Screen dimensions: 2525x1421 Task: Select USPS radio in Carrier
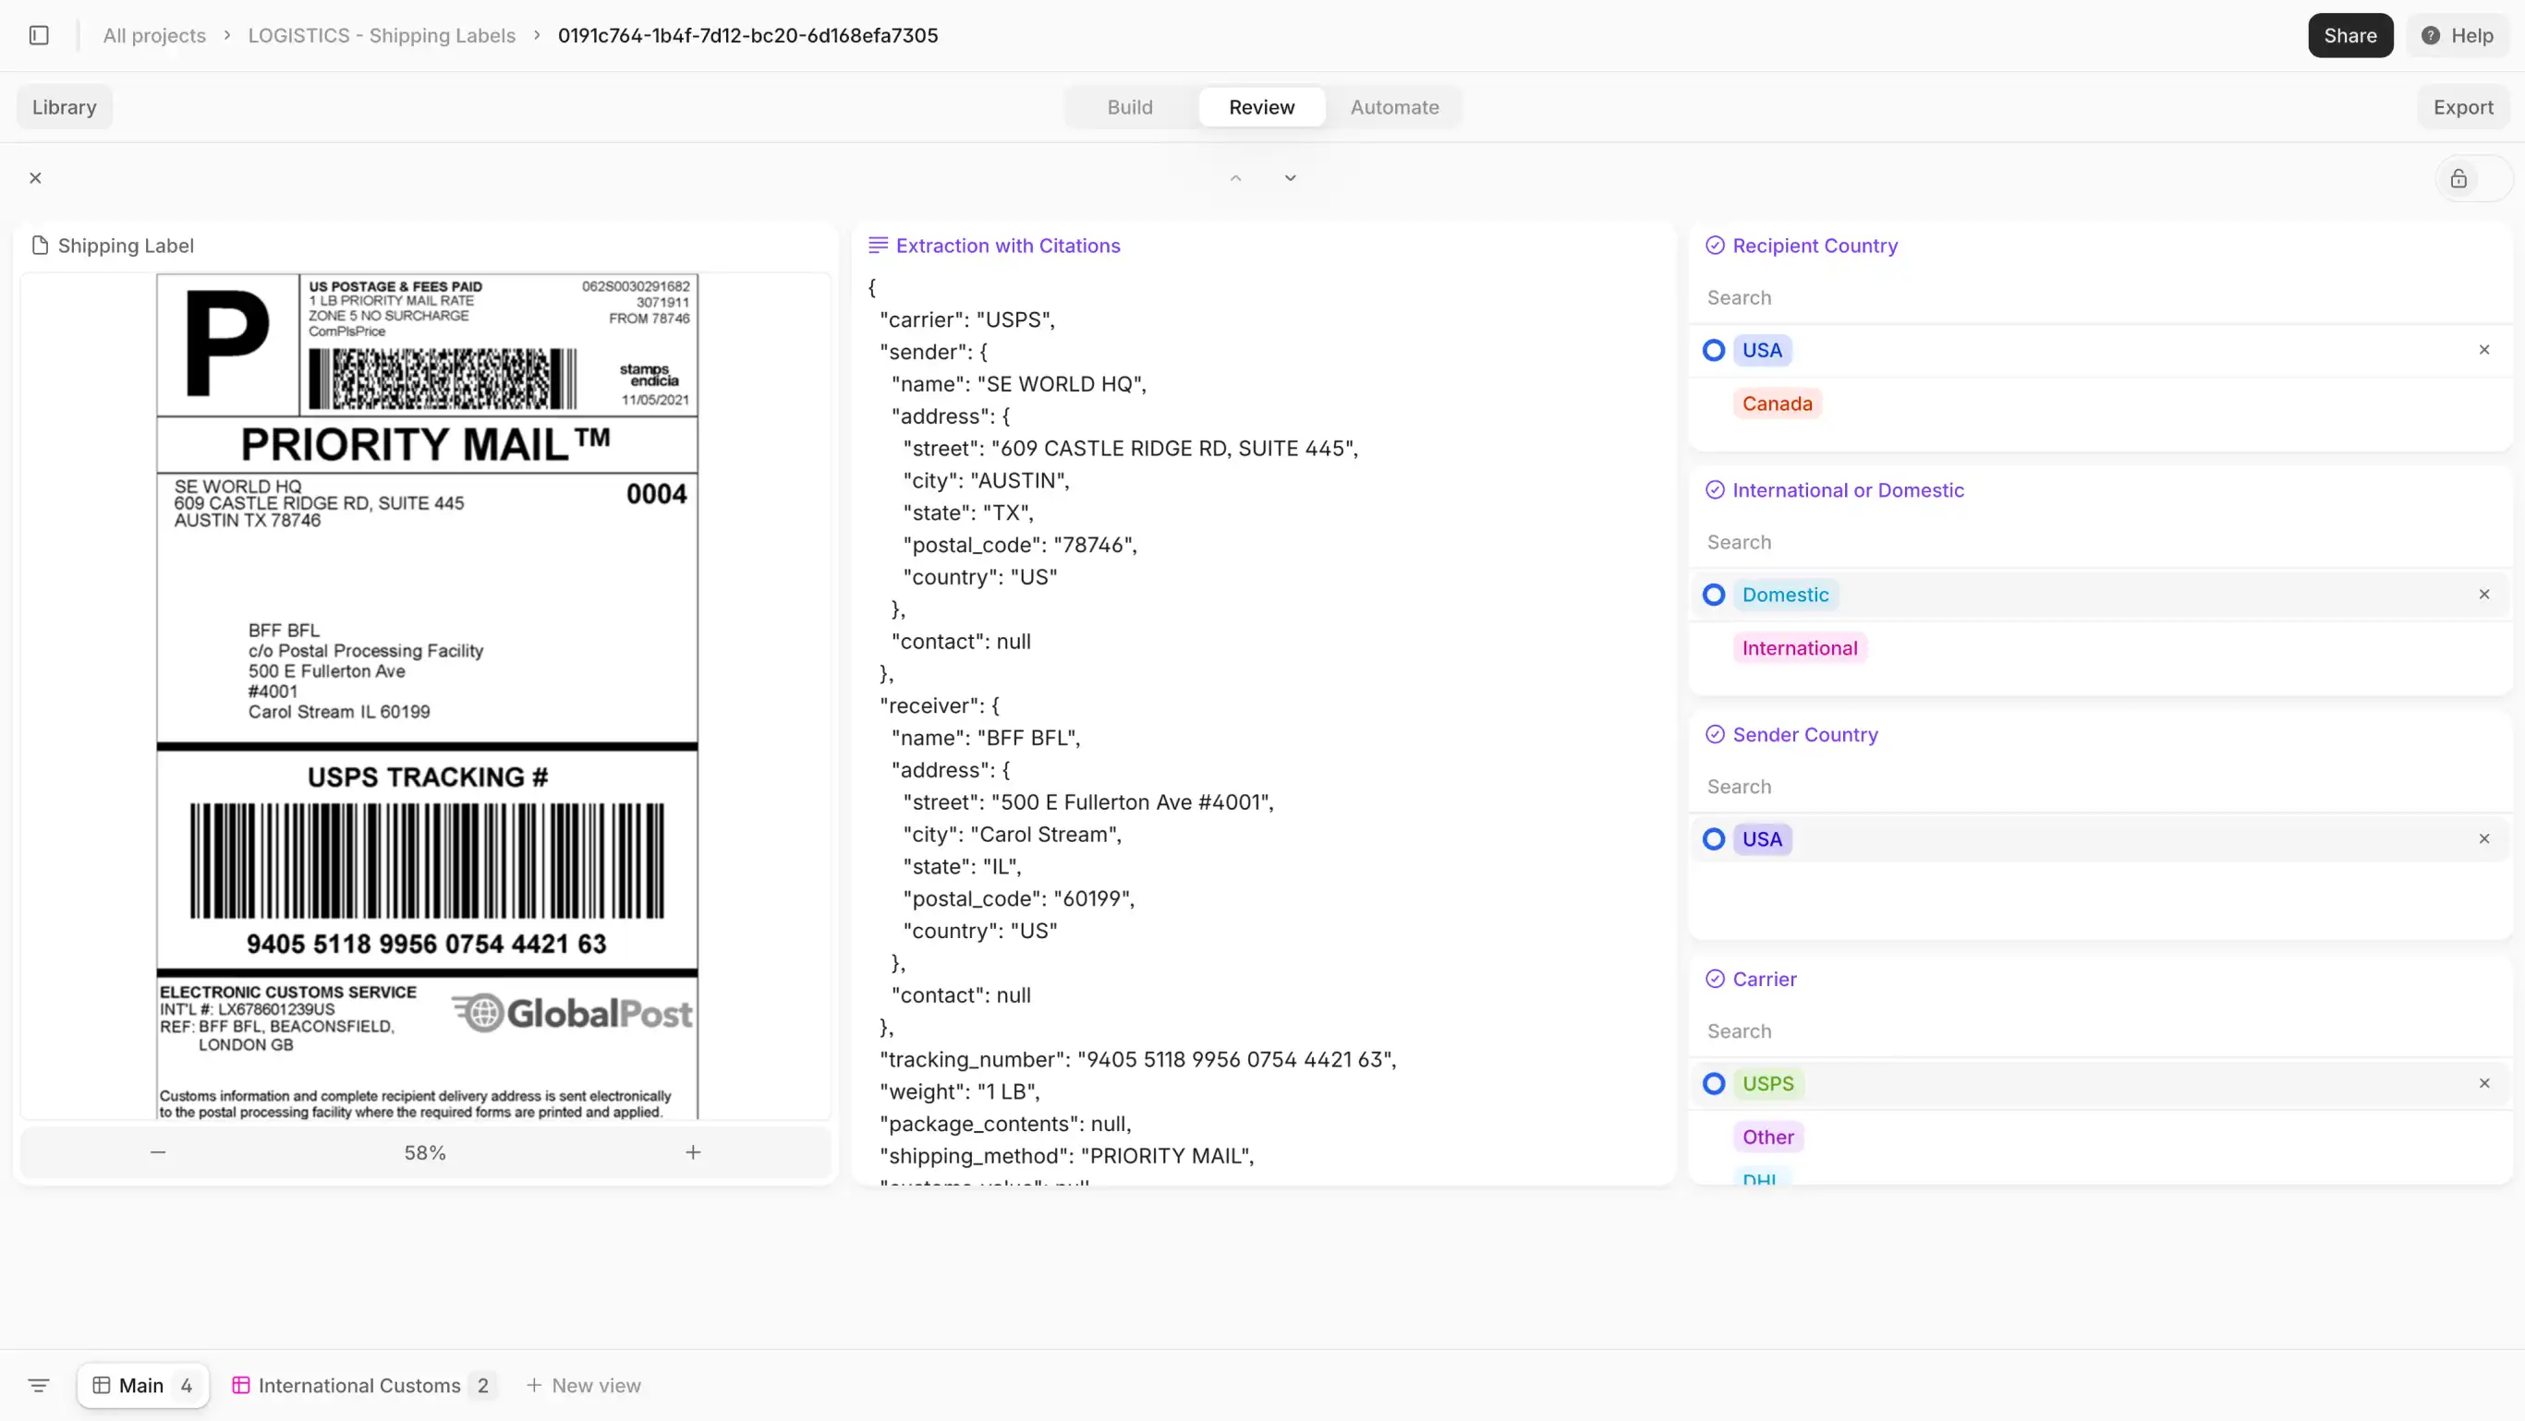tap(1714, 1084)
